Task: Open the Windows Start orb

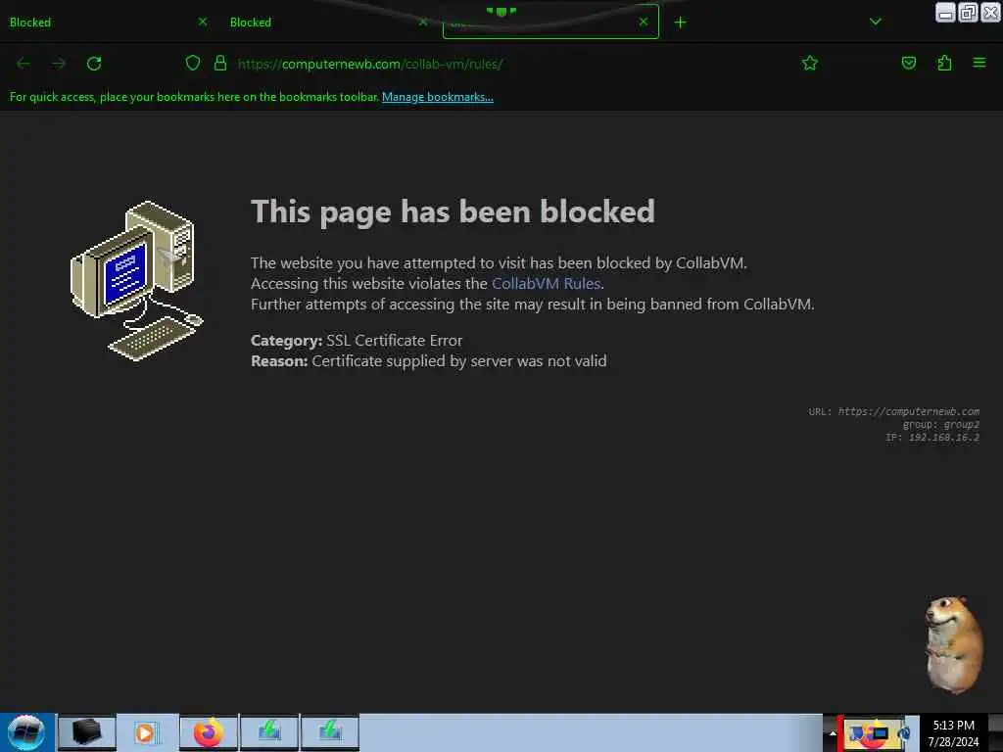Action: point(26,732)
